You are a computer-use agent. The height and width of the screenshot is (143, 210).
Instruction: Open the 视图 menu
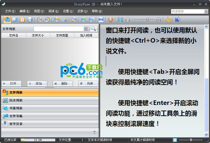pyautogui.click(x=39, y=11)
